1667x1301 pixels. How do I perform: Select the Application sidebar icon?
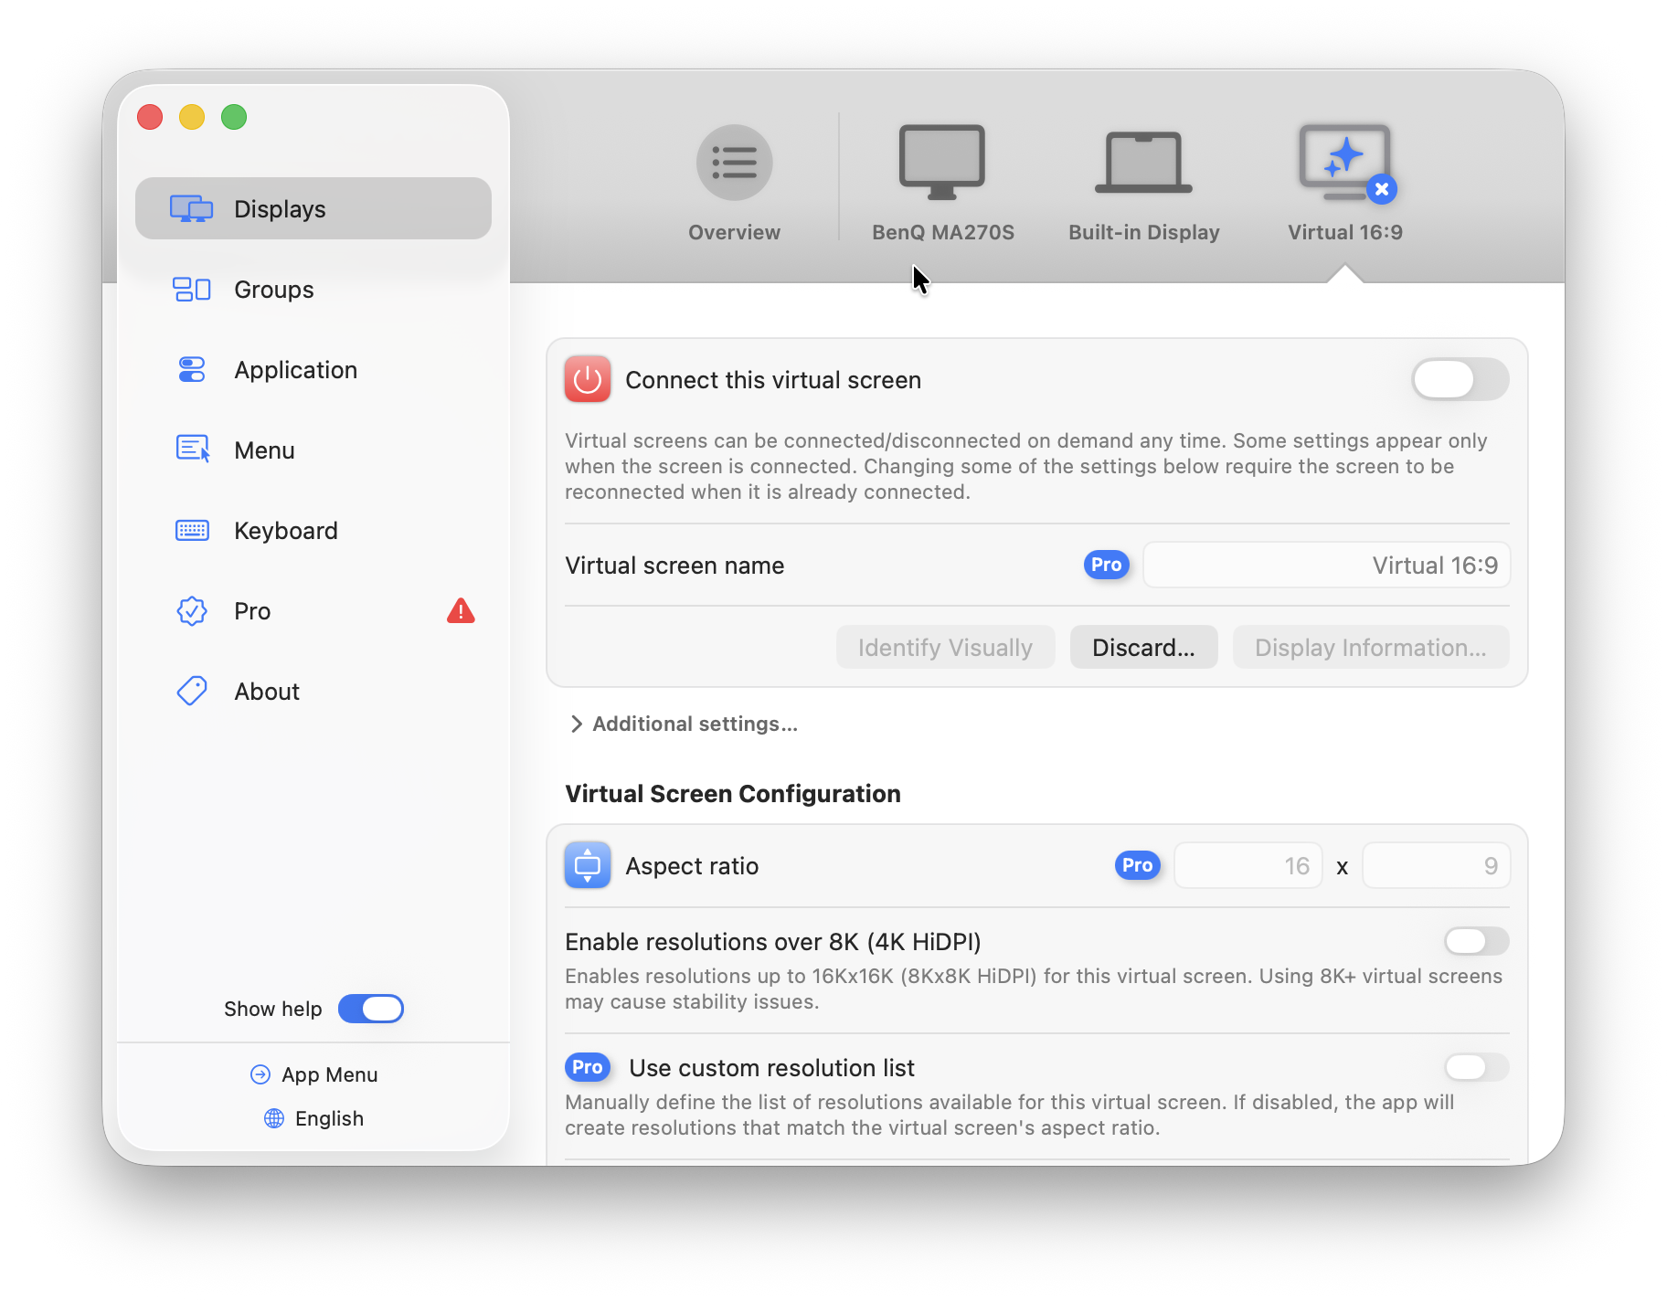coord(192,370)
